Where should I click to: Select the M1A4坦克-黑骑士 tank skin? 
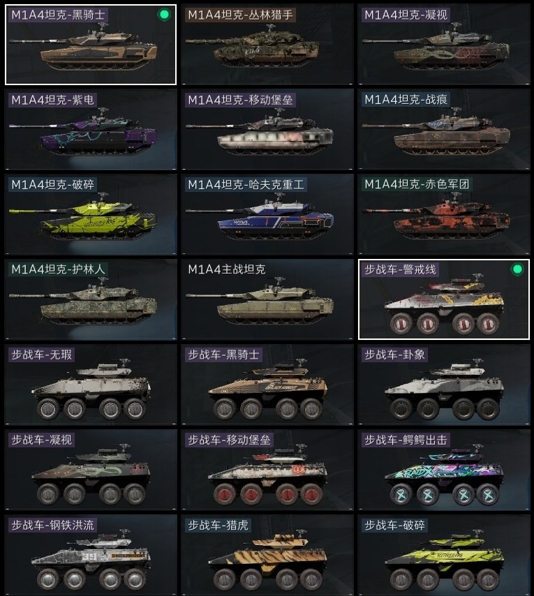91,45
